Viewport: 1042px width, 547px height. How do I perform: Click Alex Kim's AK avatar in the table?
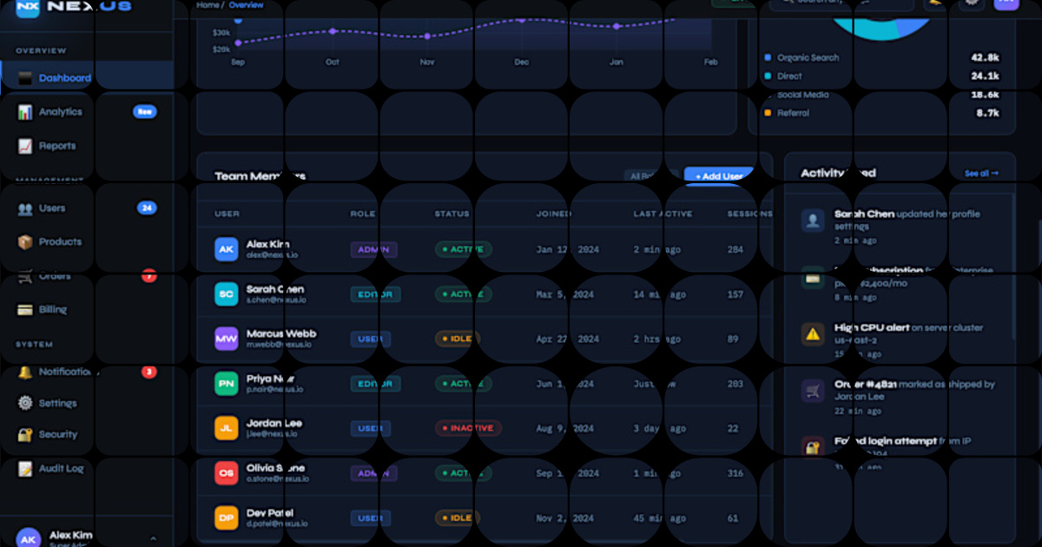tap(226, 249)
